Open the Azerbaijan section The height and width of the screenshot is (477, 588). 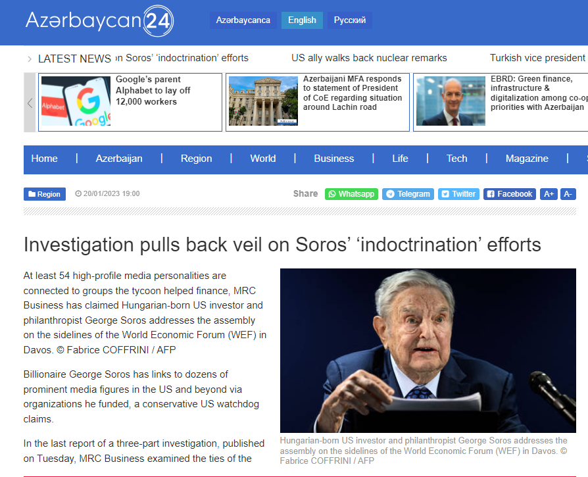tap(119, 159)
